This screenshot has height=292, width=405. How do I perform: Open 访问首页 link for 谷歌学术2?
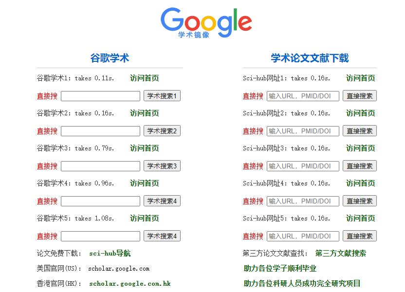click(x=145, y=113)
